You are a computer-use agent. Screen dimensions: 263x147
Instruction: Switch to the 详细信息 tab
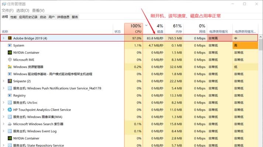(x=63, y=17)
